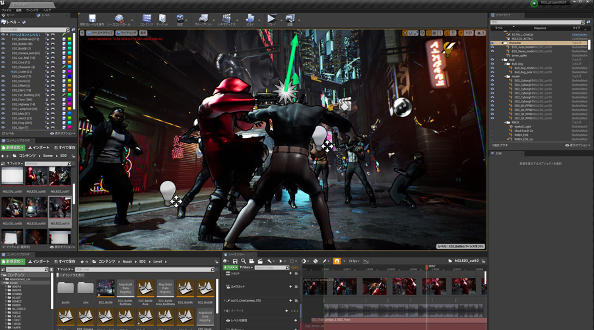Click ED2_Crater level color swatch
This screenshot has height=330, width=594.
pos(69,71)
